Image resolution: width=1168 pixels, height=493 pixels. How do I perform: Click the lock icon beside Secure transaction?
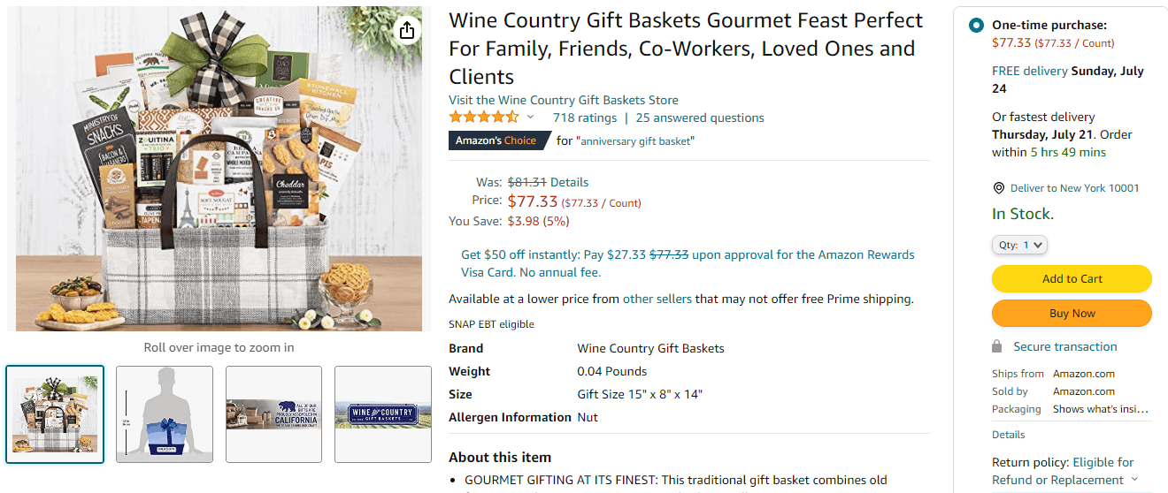[997, 346]
